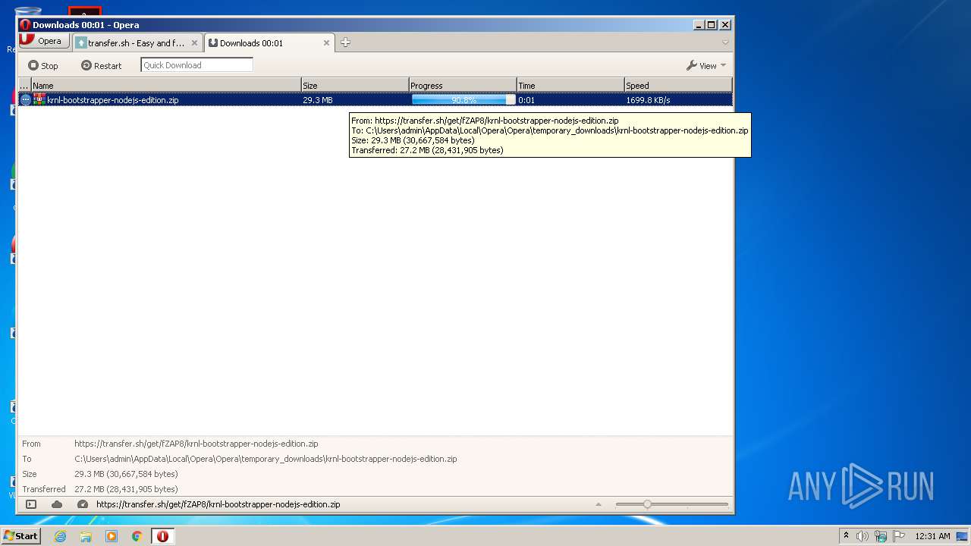Switch to the Downloads 00:01 tab

pyautogui.click(x=269, y=43)
